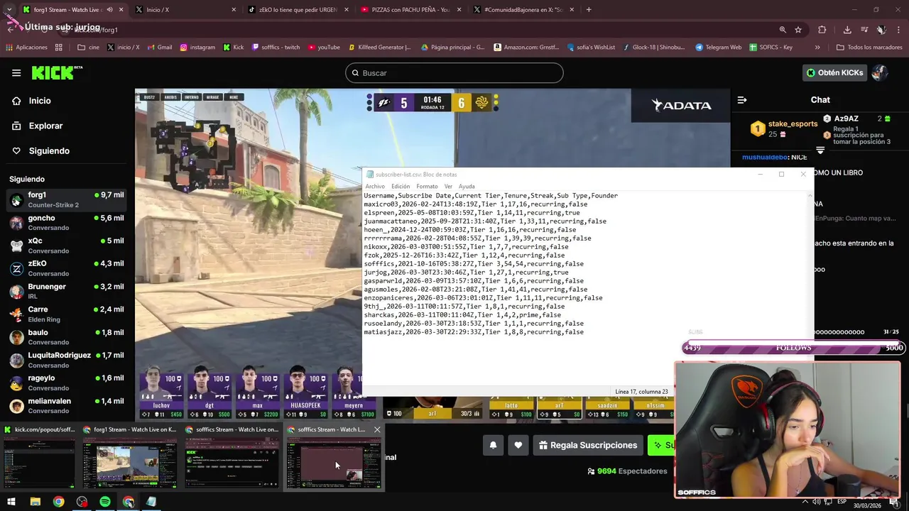The height and width of the screenshot is (511, 909).
Task: Open Ver menu in Notepad
Action: [x=448, y=187]
